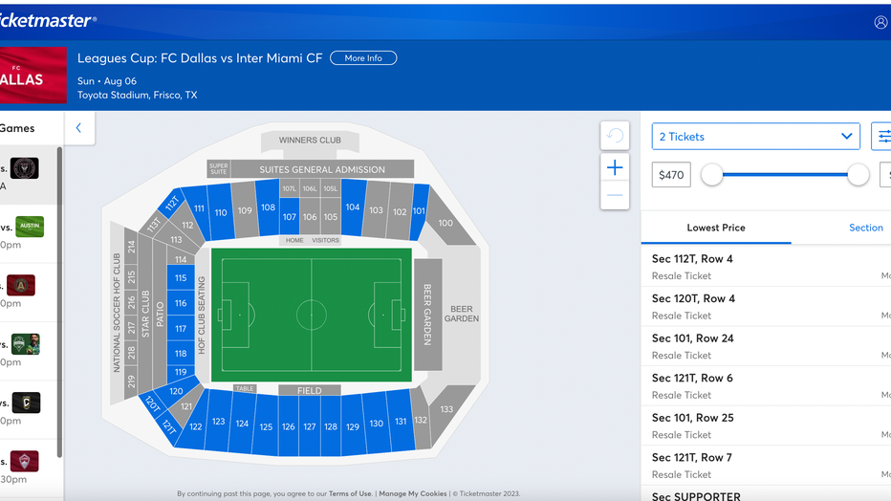The image size is (891, 501).
Task: Select the Inter Miami game logo
Action: point(25,168)
